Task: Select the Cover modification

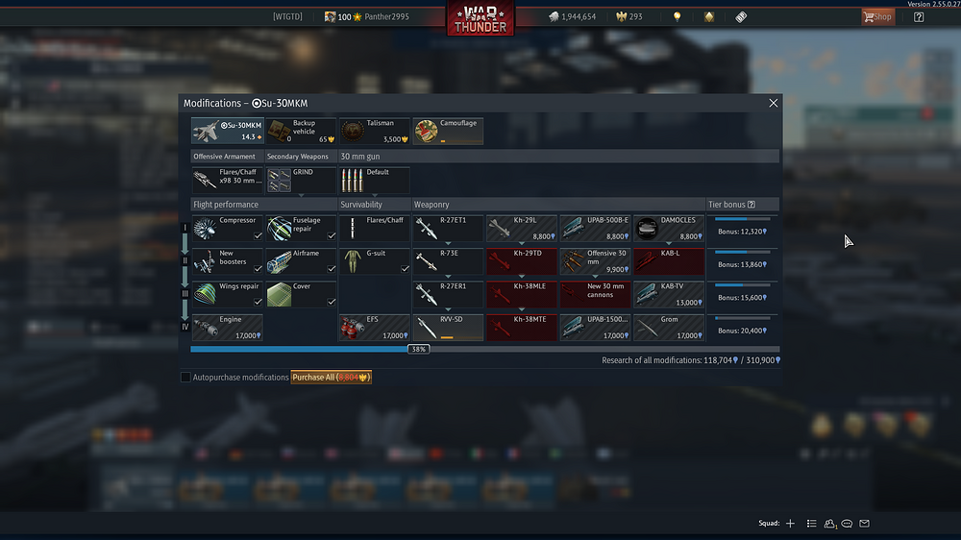Action: (x=301, y=294)
